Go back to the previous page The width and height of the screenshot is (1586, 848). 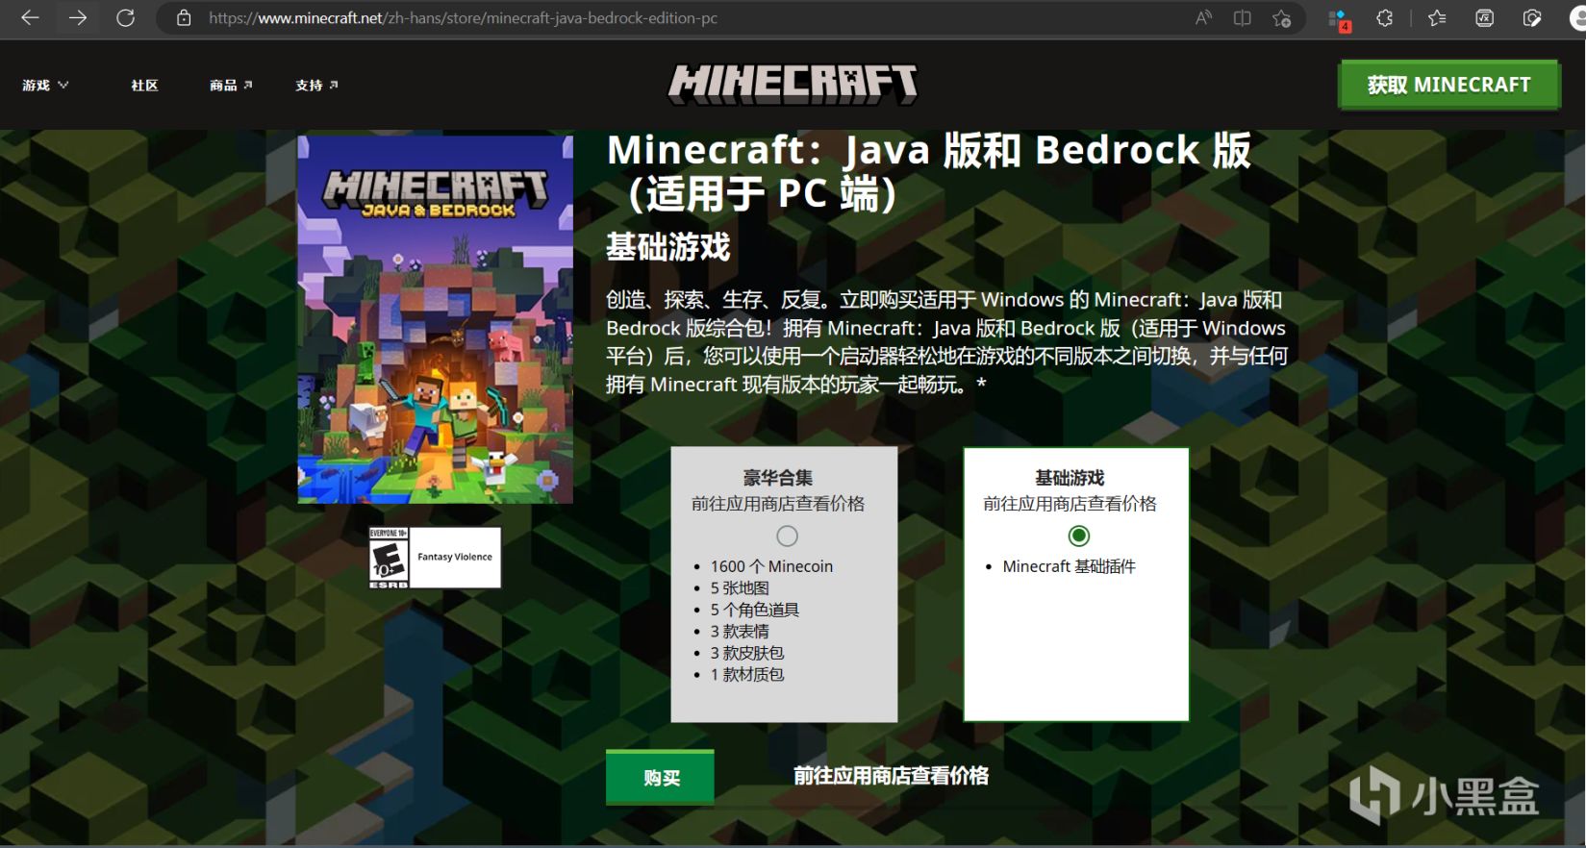pyautogui.click(x=30, y=18)
